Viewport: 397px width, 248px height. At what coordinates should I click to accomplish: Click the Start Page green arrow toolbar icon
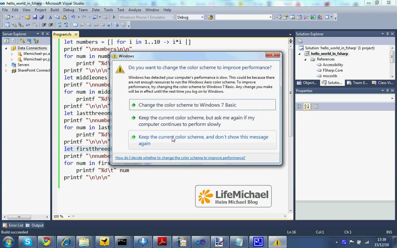pos(313,17)
